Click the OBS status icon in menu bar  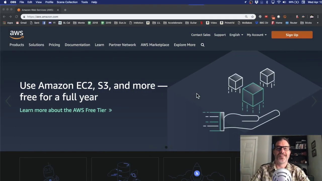click(251, 2)
